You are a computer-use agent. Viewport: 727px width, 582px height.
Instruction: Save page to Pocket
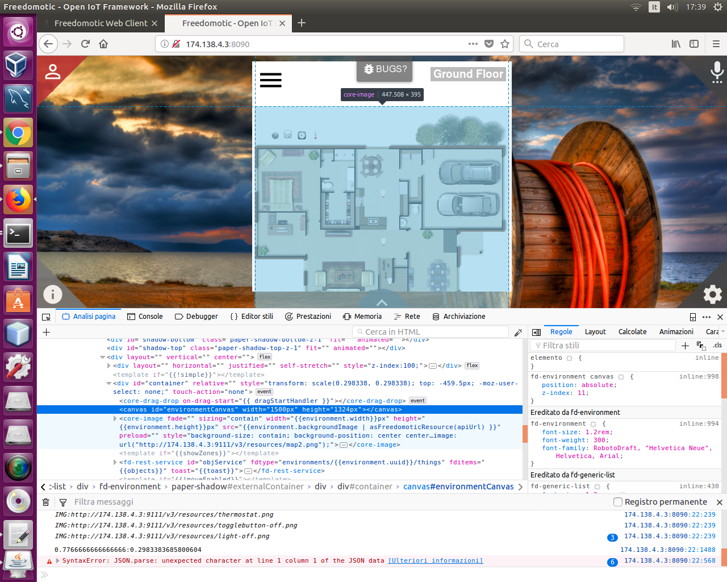click(489, 44)
